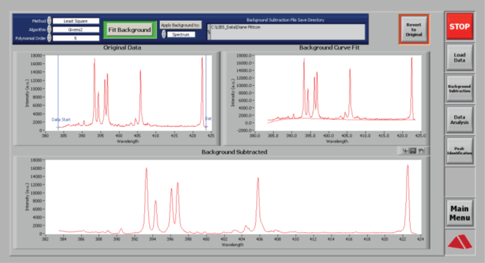Click the data end cursor near 424

pos(205,93)
